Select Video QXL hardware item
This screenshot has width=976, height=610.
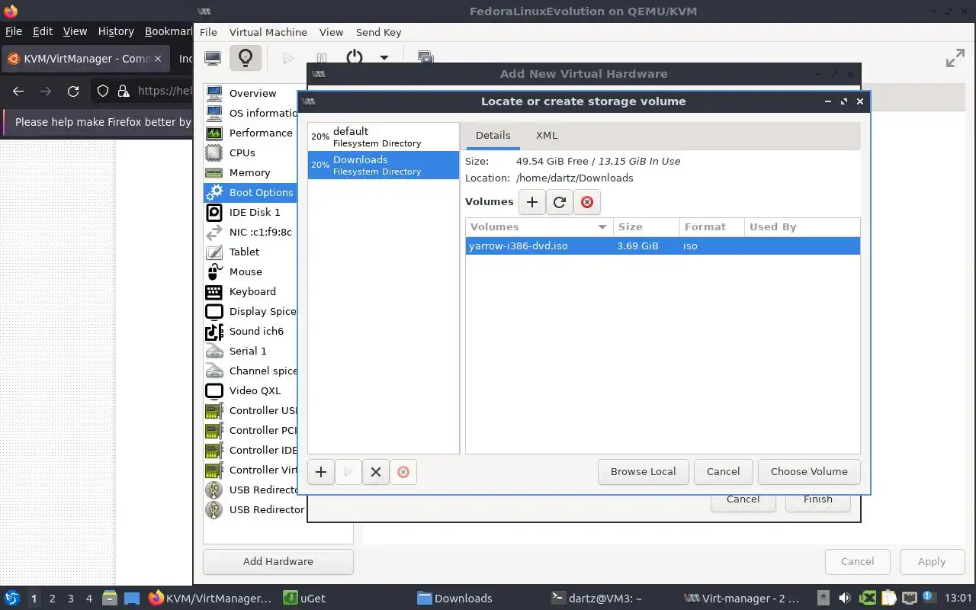251,390
